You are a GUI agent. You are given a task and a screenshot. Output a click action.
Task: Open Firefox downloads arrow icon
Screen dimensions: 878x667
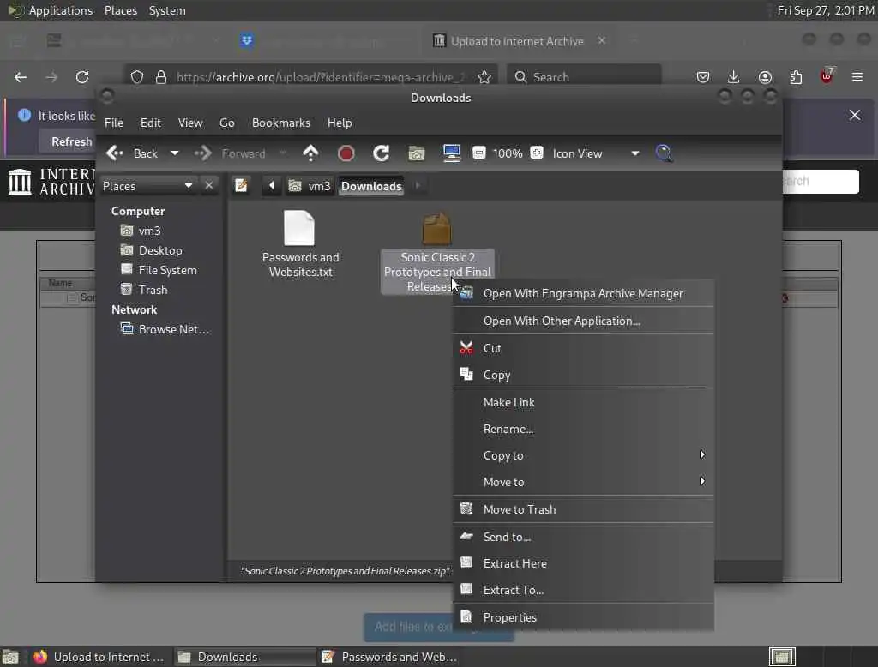point(734,77)
